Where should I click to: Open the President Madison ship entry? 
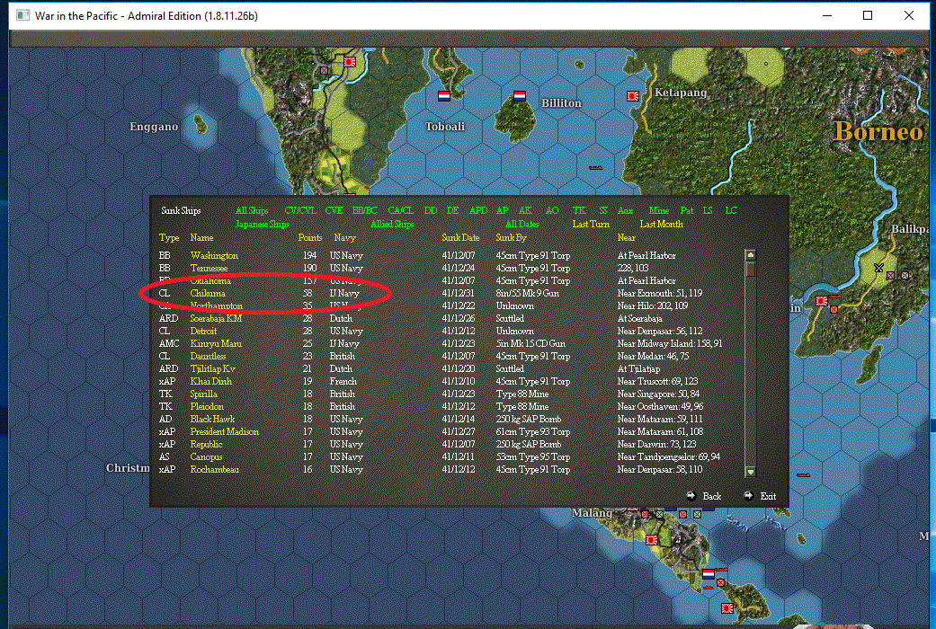pyautogui.click(x=225, y=431)
